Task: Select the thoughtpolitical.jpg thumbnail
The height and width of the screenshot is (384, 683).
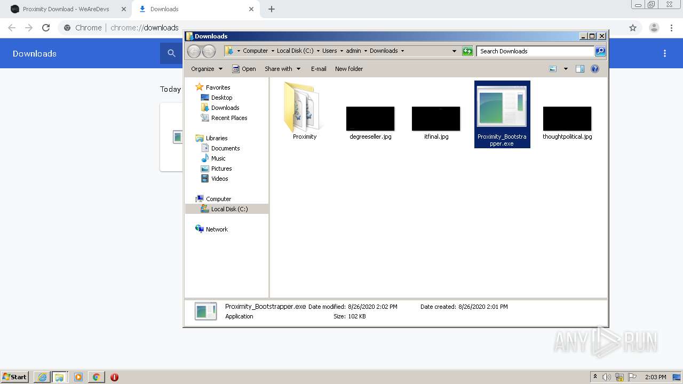Action: pyautogui.click(x=567, y=118)
